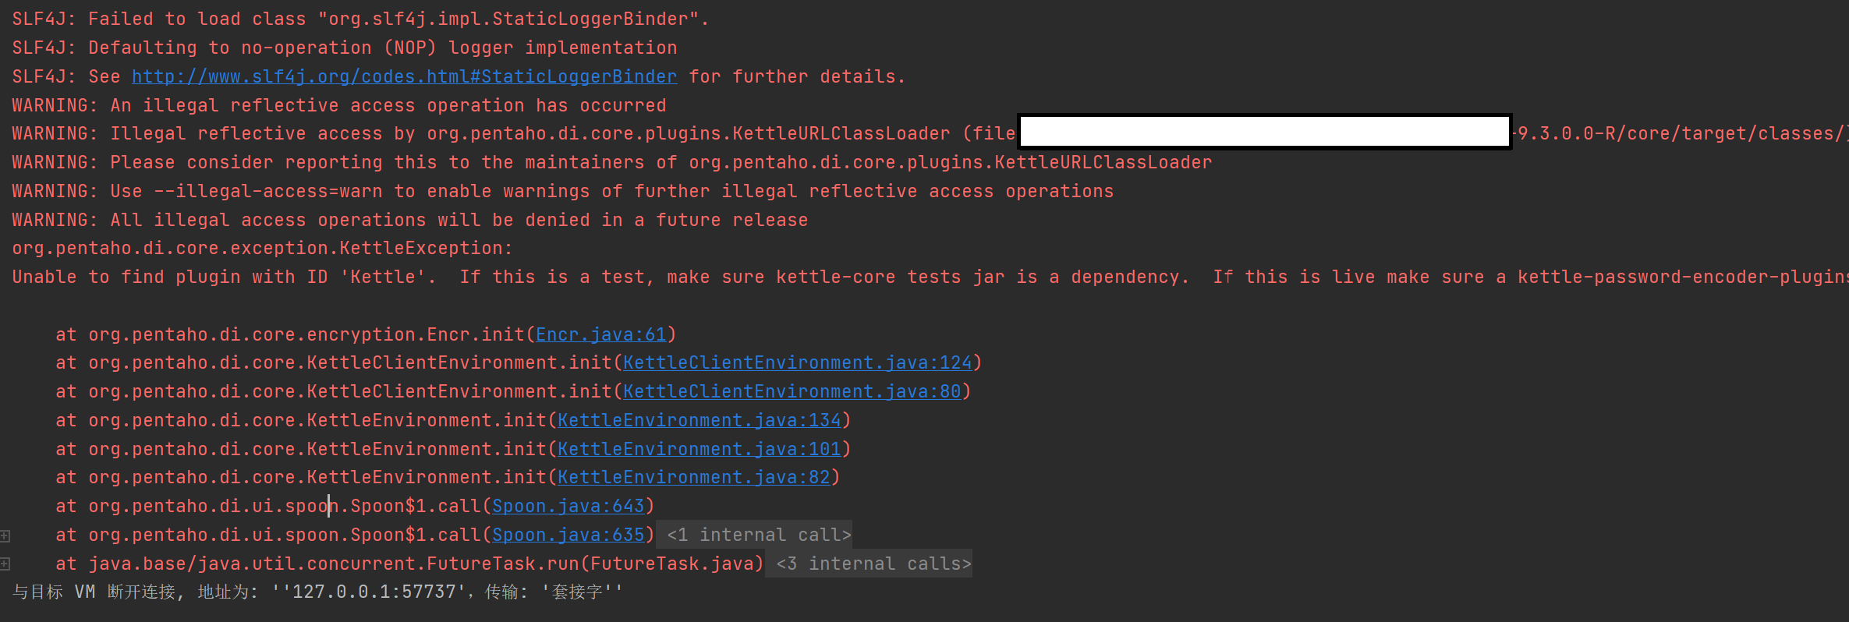Click the VM disconnected address 127.0.0.1:57737 text
The height and width of the screenshot is (622, 1849).
373,592
